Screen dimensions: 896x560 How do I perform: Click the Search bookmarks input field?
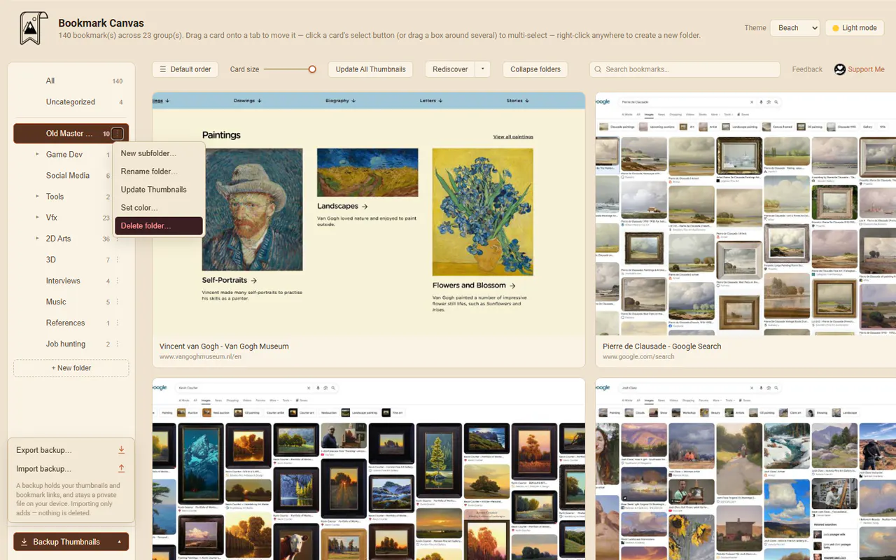[685, 69]
